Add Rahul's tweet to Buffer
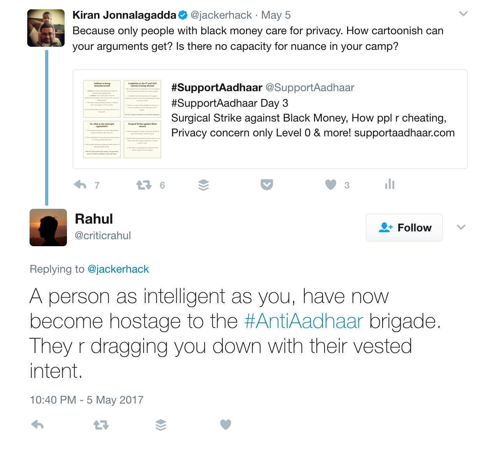Viewport: 495px width, 455px height. click(161, 425)
